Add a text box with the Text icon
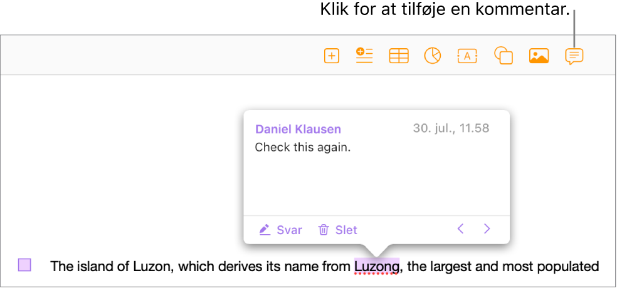The image size is (617, 288). [x=467, y=56]
